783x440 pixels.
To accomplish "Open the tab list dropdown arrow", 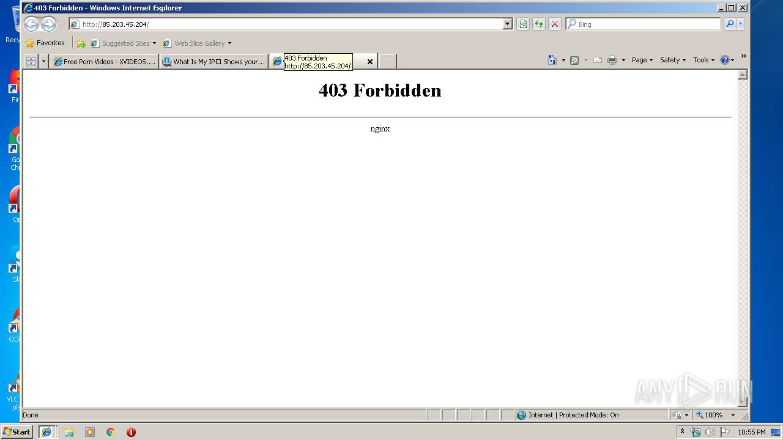I will coord(43,62).
